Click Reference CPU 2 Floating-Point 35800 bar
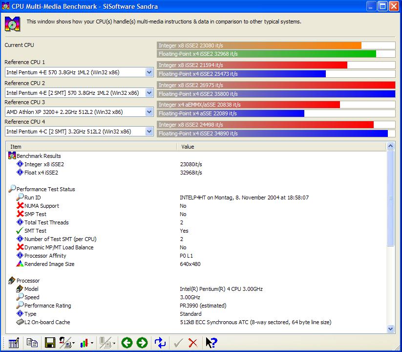 pyautogui.click(x=276, y=94)
